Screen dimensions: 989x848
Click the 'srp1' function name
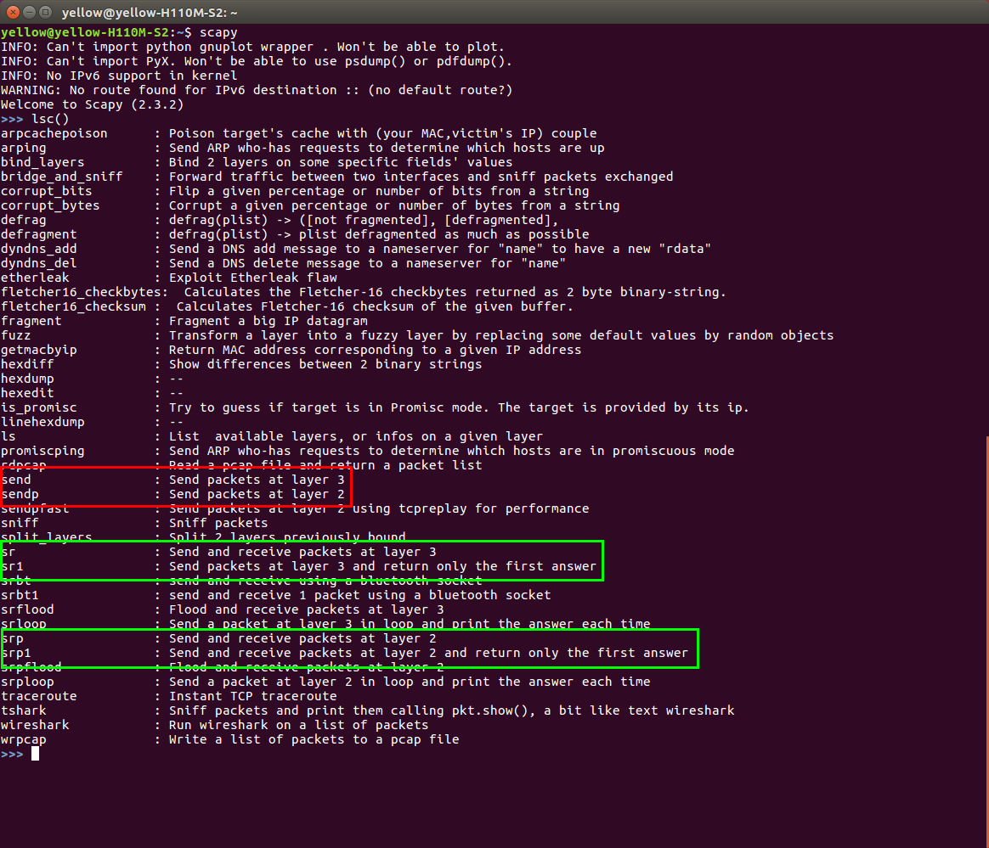(x=16, y=654)
